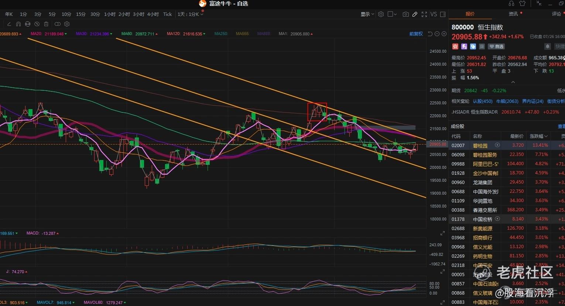The image size is (565, 306).
Task: Open the 报价 quote tab
Action: click(x=470, y=14)
